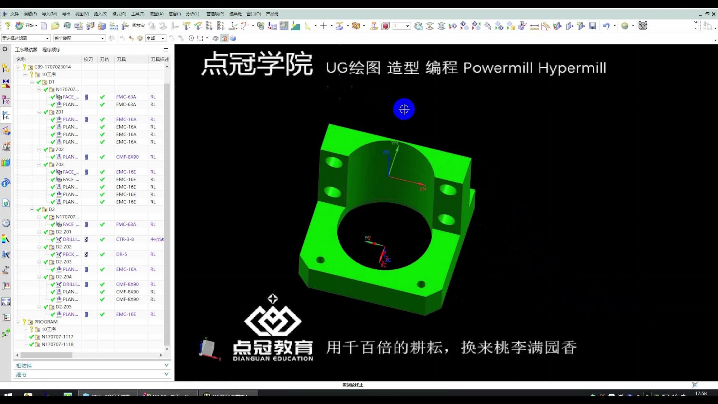Click the horizontal scrollbar thumb
Image resolution: width=718 pixels, height=404 pixels.
[x=46, y=355]
